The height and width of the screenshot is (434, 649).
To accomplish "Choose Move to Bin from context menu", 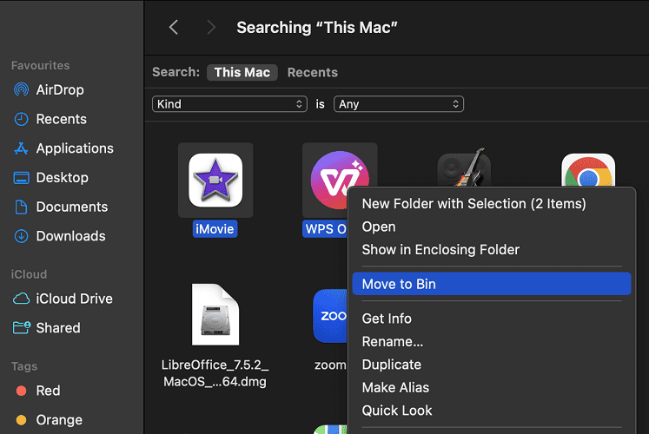I will (399, 285).
